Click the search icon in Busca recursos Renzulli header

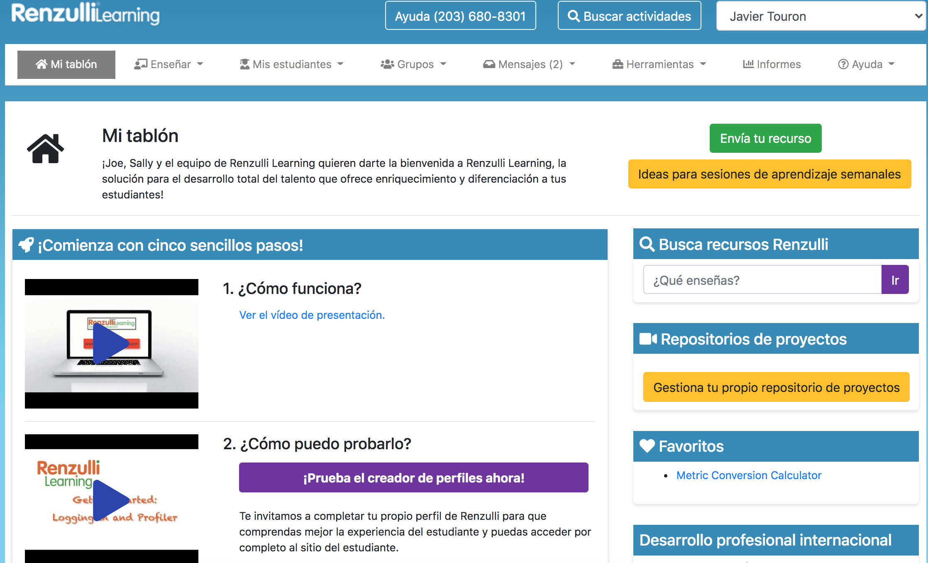(647, 244)
